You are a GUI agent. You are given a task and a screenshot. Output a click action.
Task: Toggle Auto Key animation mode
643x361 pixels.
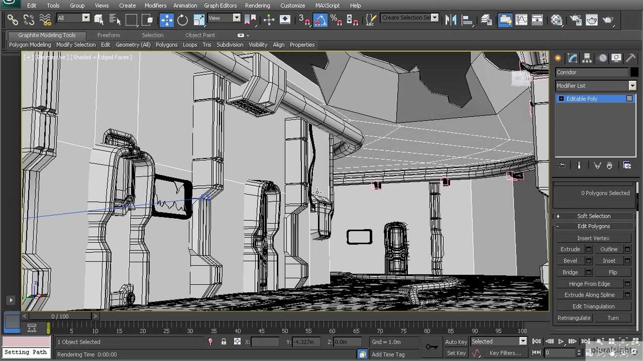(456, 342)
